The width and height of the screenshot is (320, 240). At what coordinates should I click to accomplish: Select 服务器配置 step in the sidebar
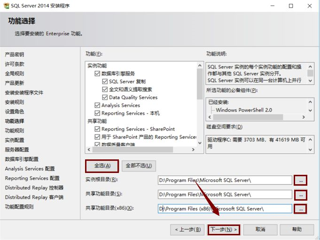click(17, 150)
